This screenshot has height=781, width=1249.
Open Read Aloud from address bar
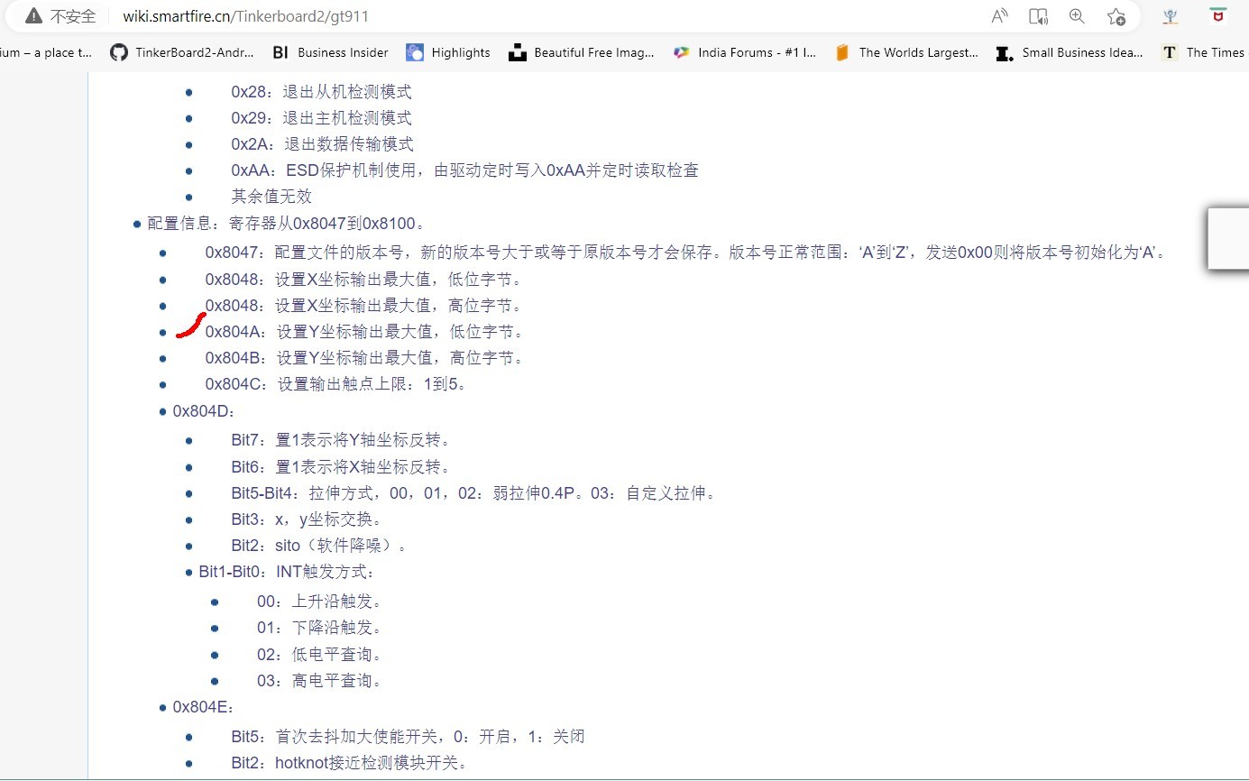[x=999, y=16]
